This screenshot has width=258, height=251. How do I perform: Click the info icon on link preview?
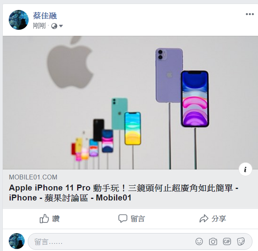[245, 169]
